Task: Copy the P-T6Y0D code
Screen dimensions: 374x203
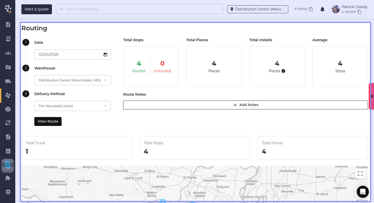Action: click(x=311, y=9)
